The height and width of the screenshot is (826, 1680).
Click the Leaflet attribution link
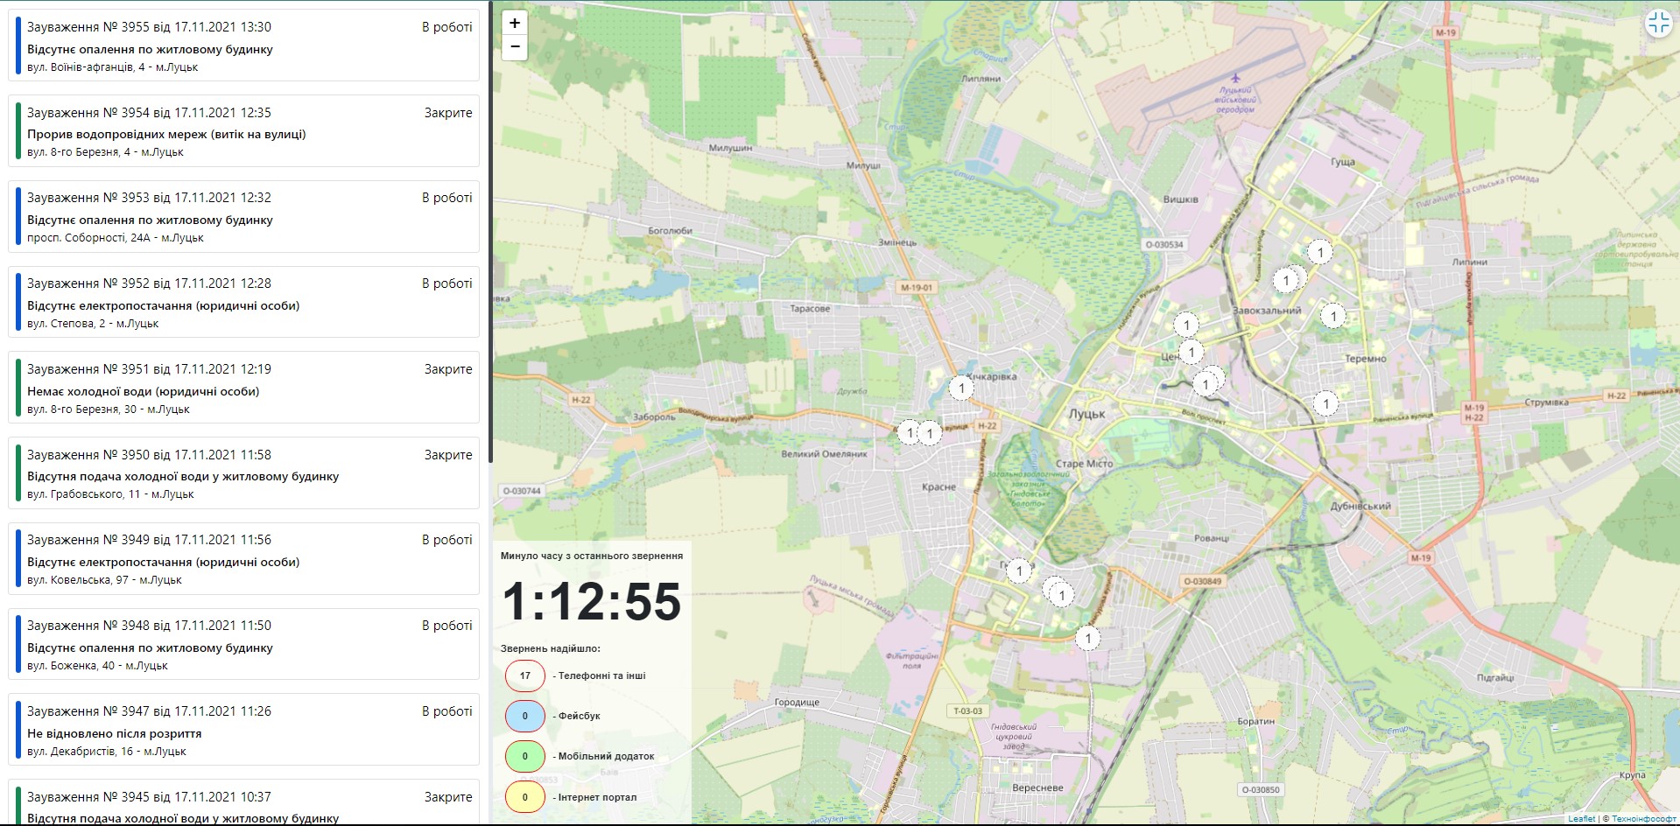[1581, 819]
